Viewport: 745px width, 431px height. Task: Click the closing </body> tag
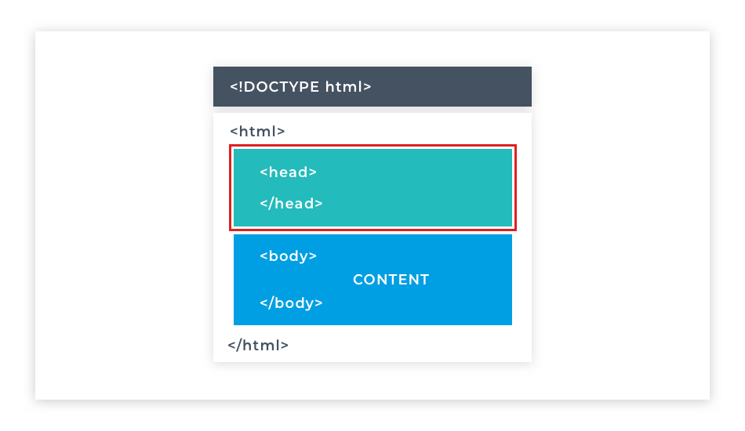click(291, 303)
